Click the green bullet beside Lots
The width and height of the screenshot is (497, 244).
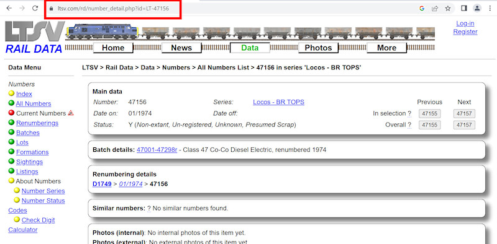tap(11, 142)
